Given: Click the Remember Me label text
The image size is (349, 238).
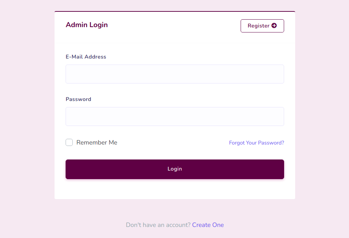Looking at the screenshot, I should [x=97, y=142].
